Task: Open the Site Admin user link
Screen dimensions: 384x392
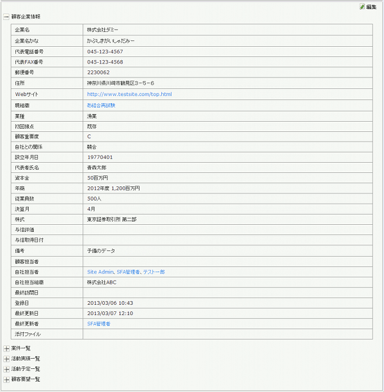Action: point(100,272)
